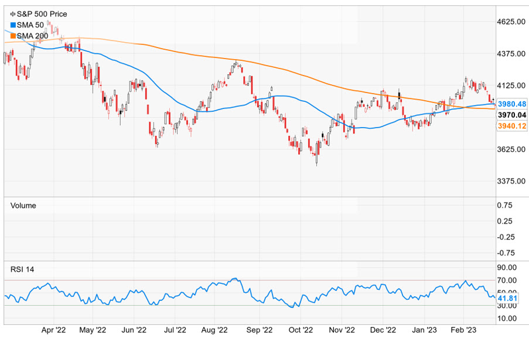Image resolution: width=529 pixels, height=339 pixels.
Task: Click the 10.00 RSI axis label
Action: click(507, 319)
